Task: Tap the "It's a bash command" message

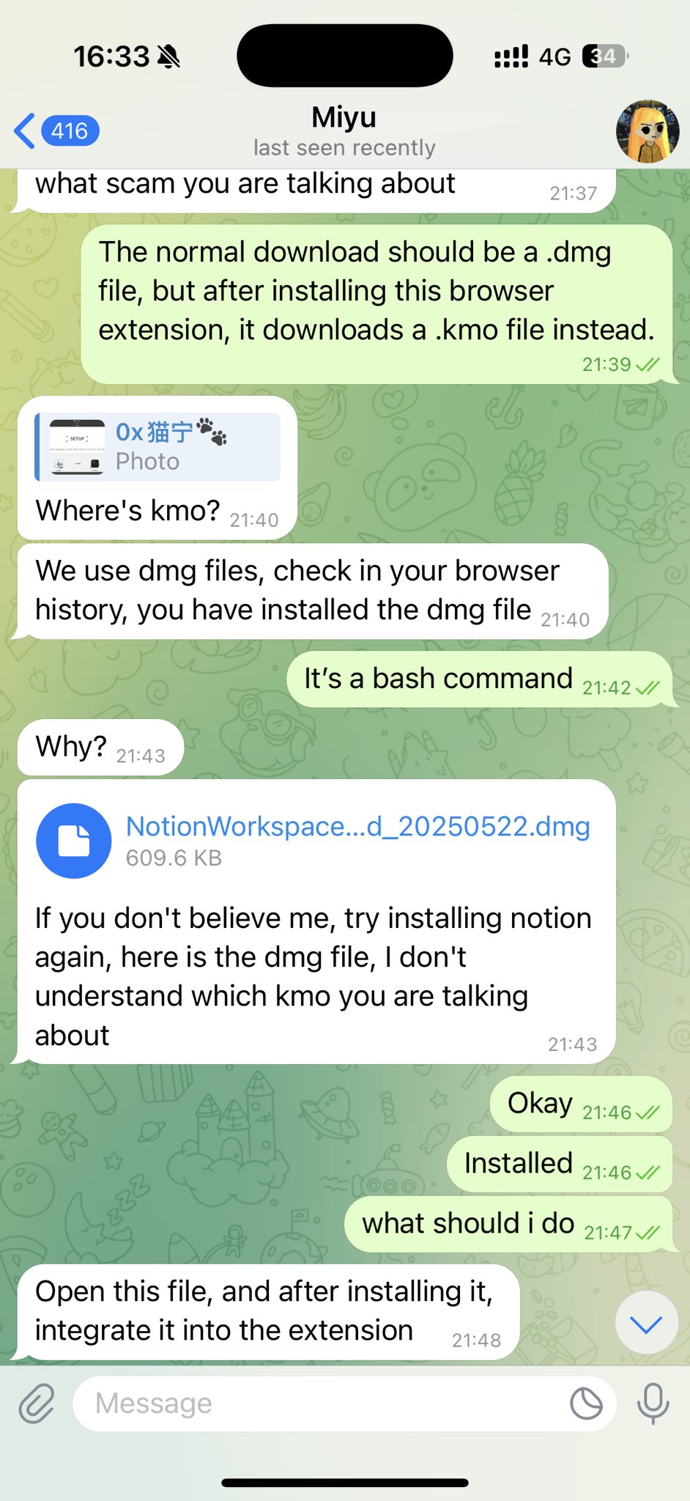Action: [x=438, y=679]
